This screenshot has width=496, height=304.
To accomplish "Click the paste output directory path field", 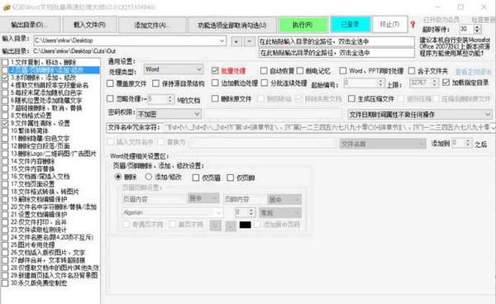I will click(x=336, y=53).
